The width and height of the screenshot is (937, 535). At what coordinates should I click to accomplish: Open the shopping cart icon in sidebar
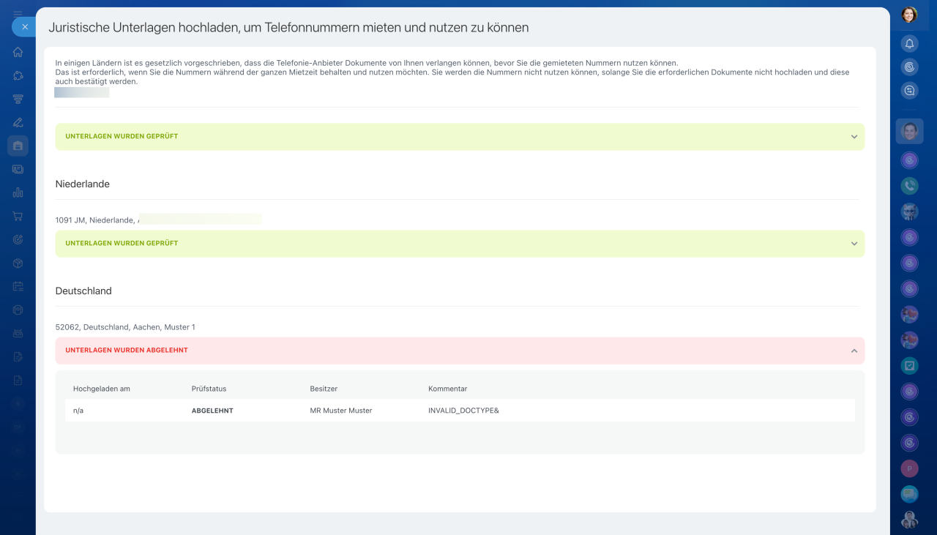(18, 216)
